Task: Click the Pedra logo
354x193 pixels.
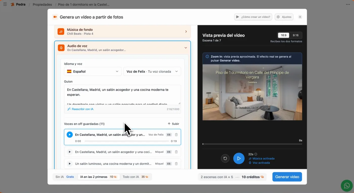Action: (18, 4)
